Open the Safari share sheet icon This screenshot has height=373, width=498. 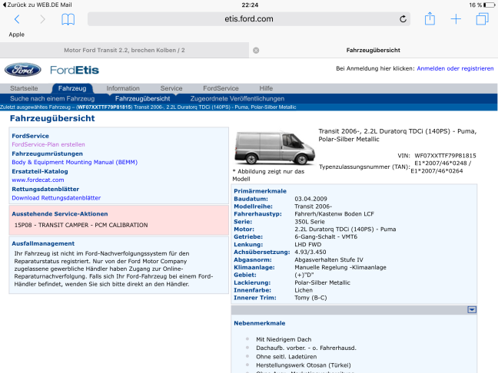[430, 19]
